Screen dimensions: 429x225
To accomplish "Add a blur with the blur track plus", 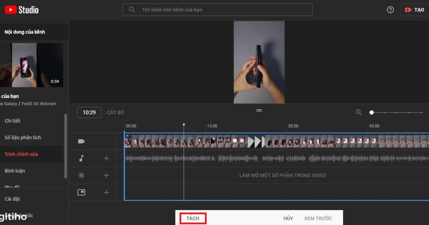I will point(106,175).
